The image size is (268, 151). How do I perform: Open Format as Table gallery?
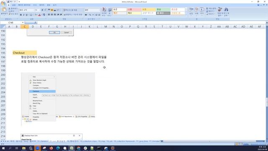tap(110, 12)
